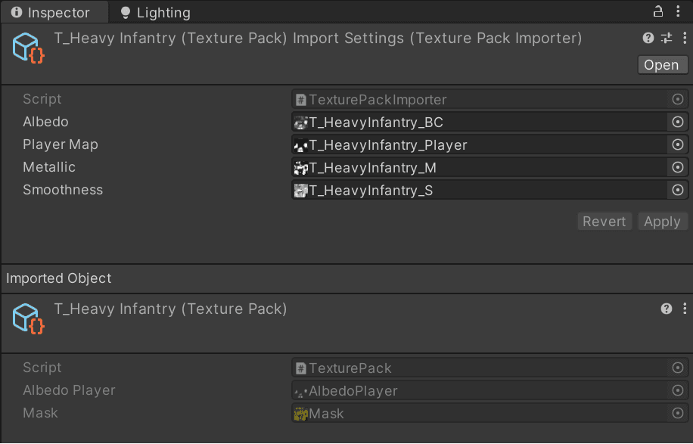Open the importer header kebab menu
The width and height of the screenshot is (693, 444).
(685, 38)
